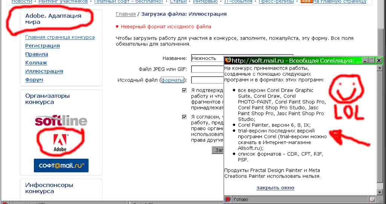Click the RSS feed icon
The width and height of the screenshot is (386, 204).
pyautogui.click(x=306, y=1)
